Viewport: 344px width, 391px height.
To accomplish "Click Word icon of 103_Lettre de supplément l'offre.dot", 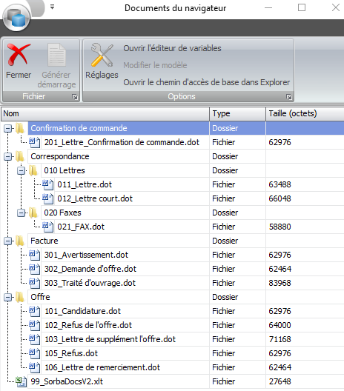I will coord(34,339).
